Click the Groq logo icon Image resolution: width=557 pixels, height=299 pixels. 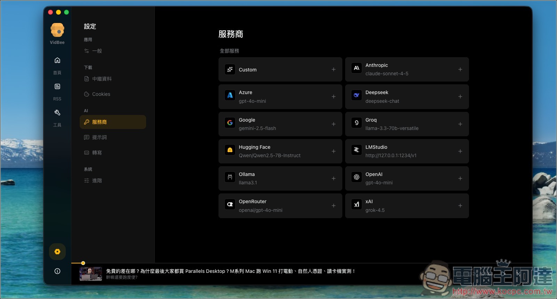pyautogui.click(x=357, y=123)
